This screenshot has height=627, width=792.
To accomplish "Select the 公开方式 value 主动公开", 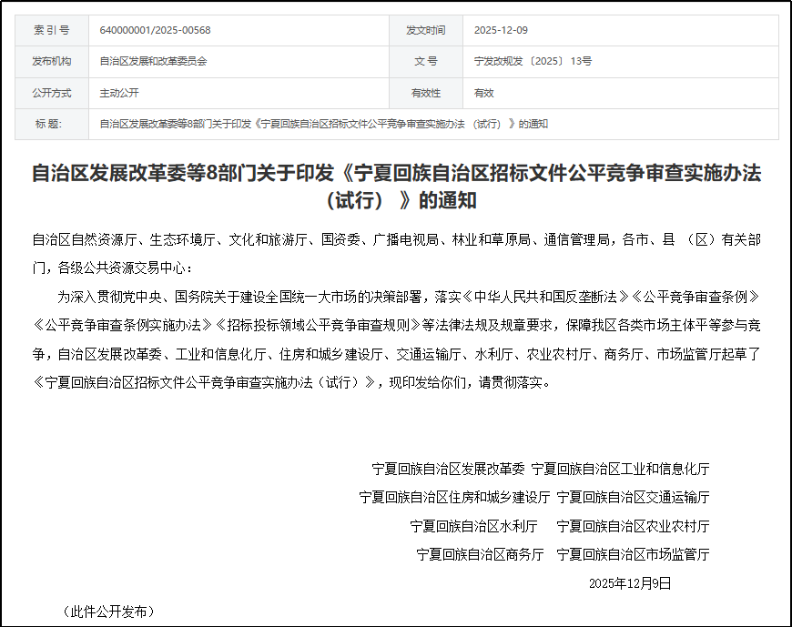I will click(117, 92).
